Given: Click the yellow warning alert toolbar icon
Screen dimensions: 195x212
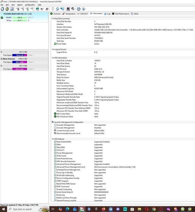Looking at the screenshot, I should click(7, 9).
